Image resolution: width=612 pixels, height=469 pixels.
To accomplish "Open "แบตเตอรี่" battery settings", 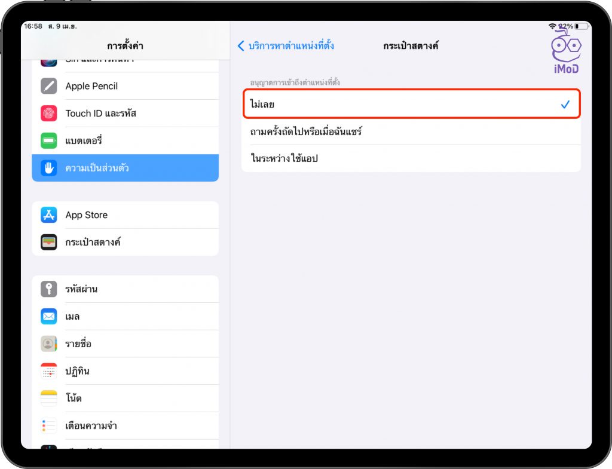I will pos(125,141).
